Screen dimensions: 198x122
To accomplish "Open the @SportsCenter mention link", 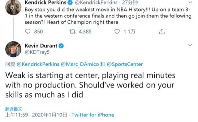I will [x=125, y=64].
